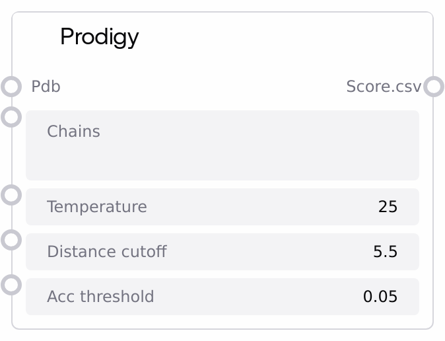
Task: Click inside the Chains text area
Action: [x=222, y=155]
